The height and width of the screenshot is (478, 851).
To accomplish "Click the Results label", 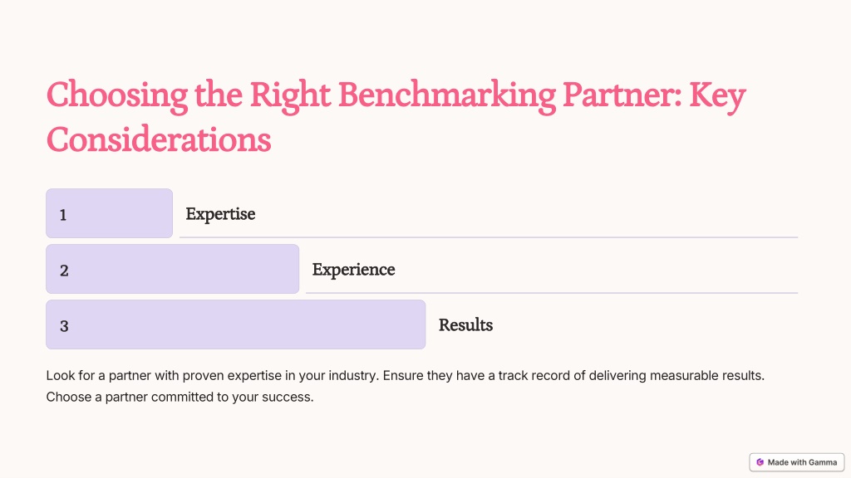I will click(x=465, y=325).
